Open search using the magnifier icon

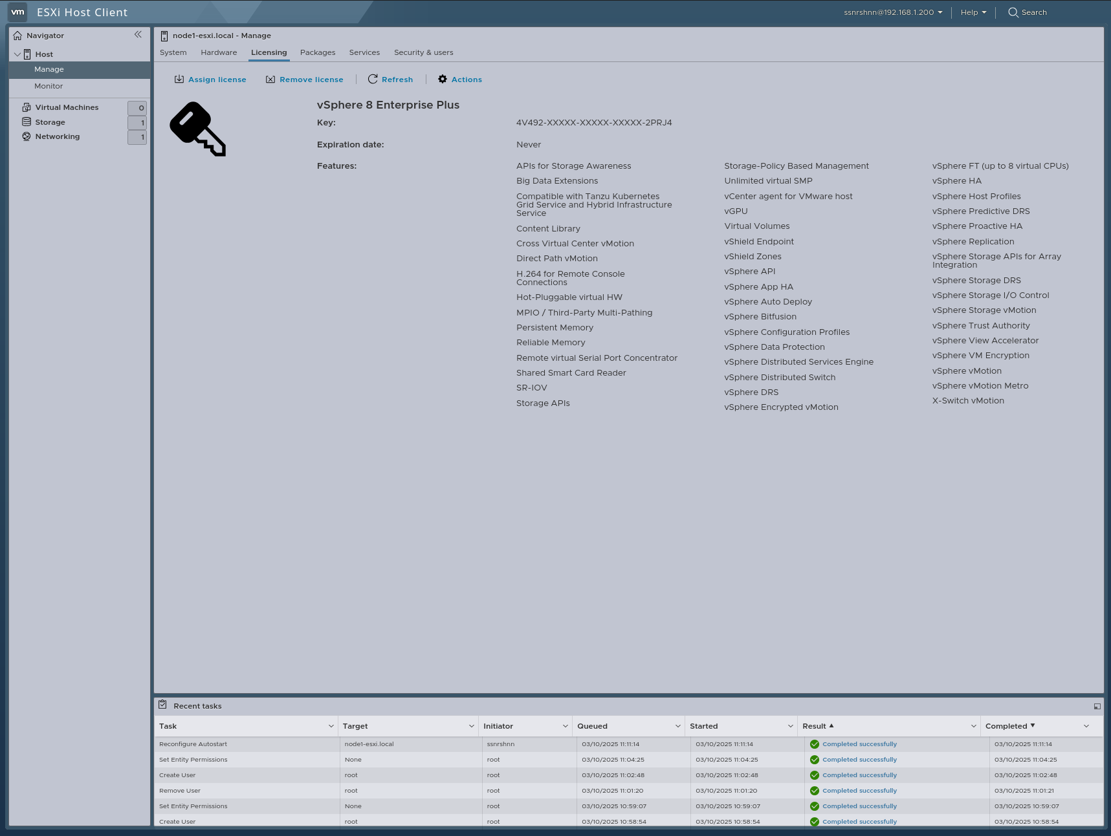[1013, 12]
